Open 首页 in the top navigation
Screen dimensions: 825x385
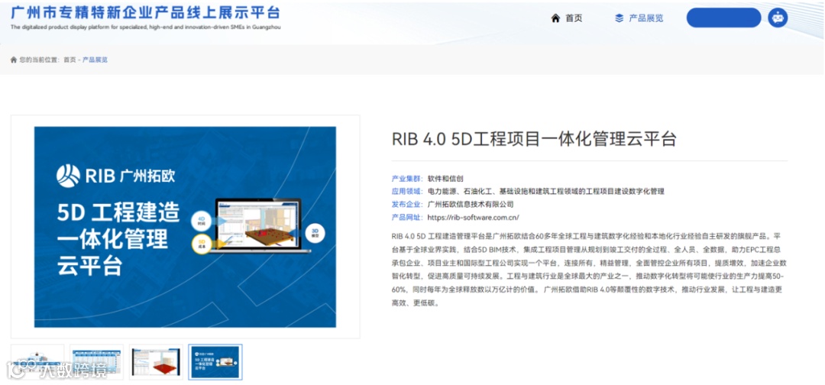[x=574, y=18]
